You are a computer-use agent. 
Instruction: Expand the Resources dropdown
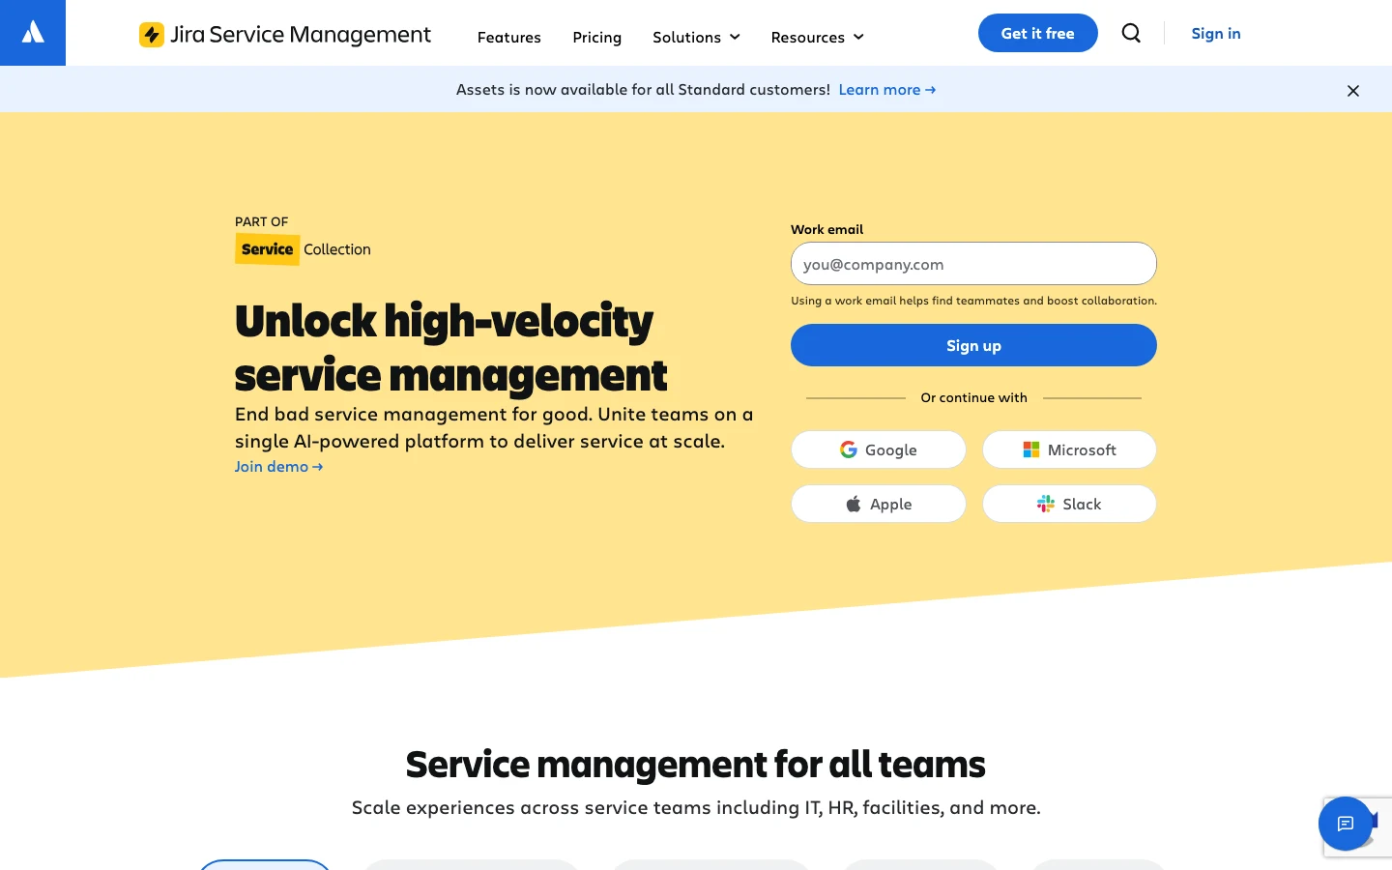pyautogui.click(x=818, y=37)
